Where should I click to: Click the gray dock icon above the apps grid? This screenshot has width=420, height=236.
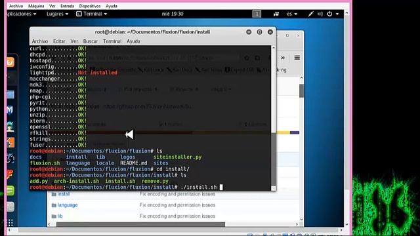click(10, 206)
